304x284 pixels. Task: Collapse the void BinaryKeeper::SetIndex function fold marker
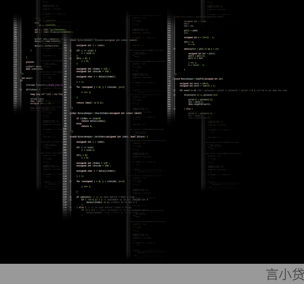(70, 136)
